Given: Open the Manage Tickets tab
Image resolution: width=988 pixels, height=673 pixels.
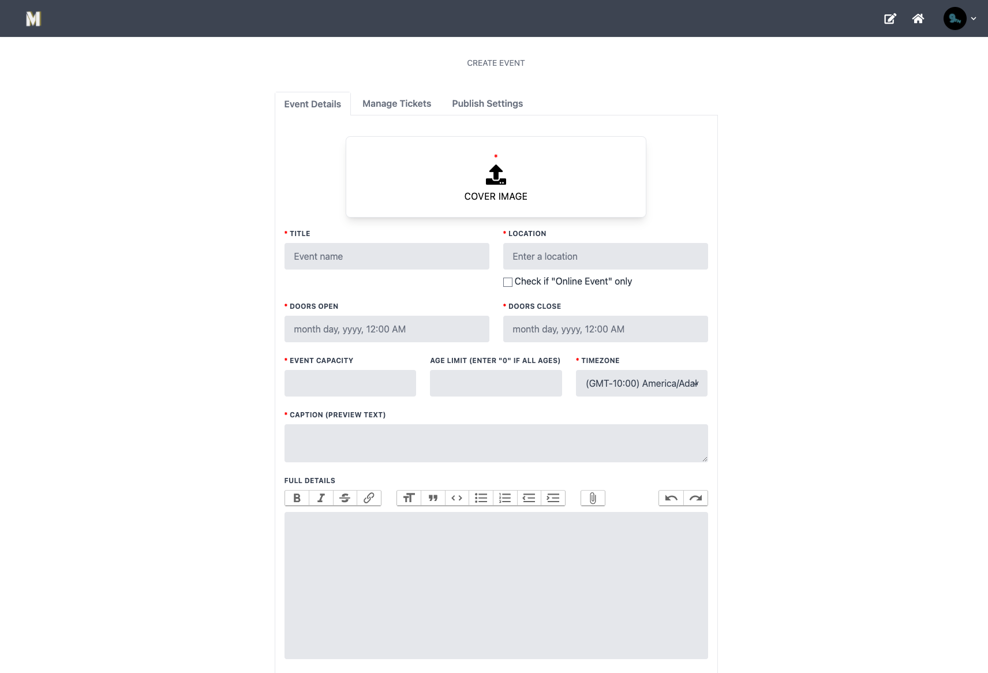Looking at the screenshot, I should coord(396,103).
